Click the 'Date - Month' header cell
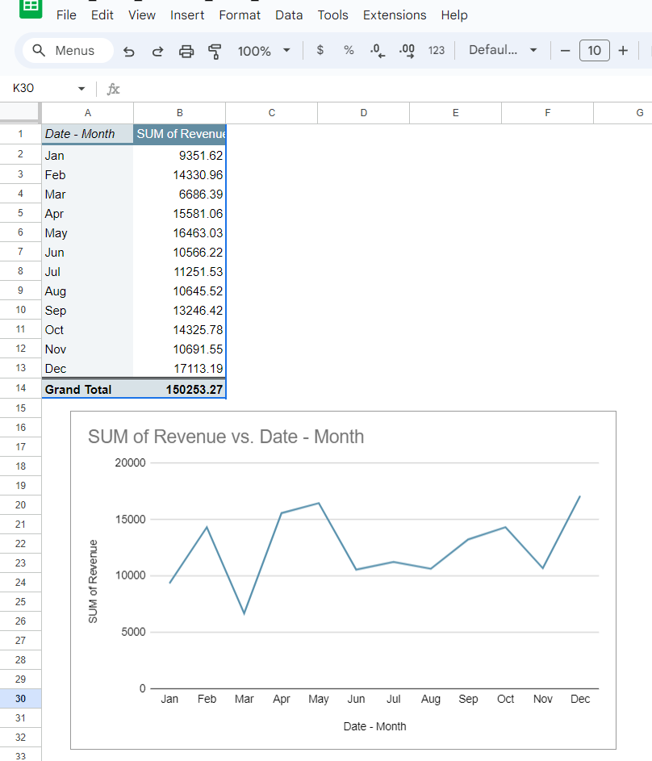Viewport: 652px width, 761px height. pyautogui.click(x=87, y=134)
